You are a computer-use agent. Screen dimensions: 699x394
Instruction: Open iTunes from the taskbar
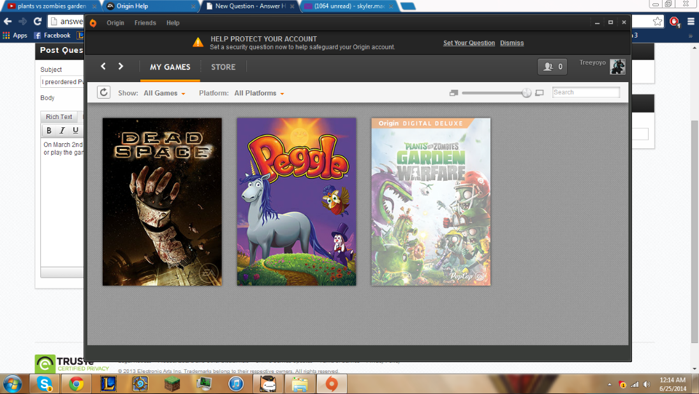pyautogui.click(x=236, y=384)
